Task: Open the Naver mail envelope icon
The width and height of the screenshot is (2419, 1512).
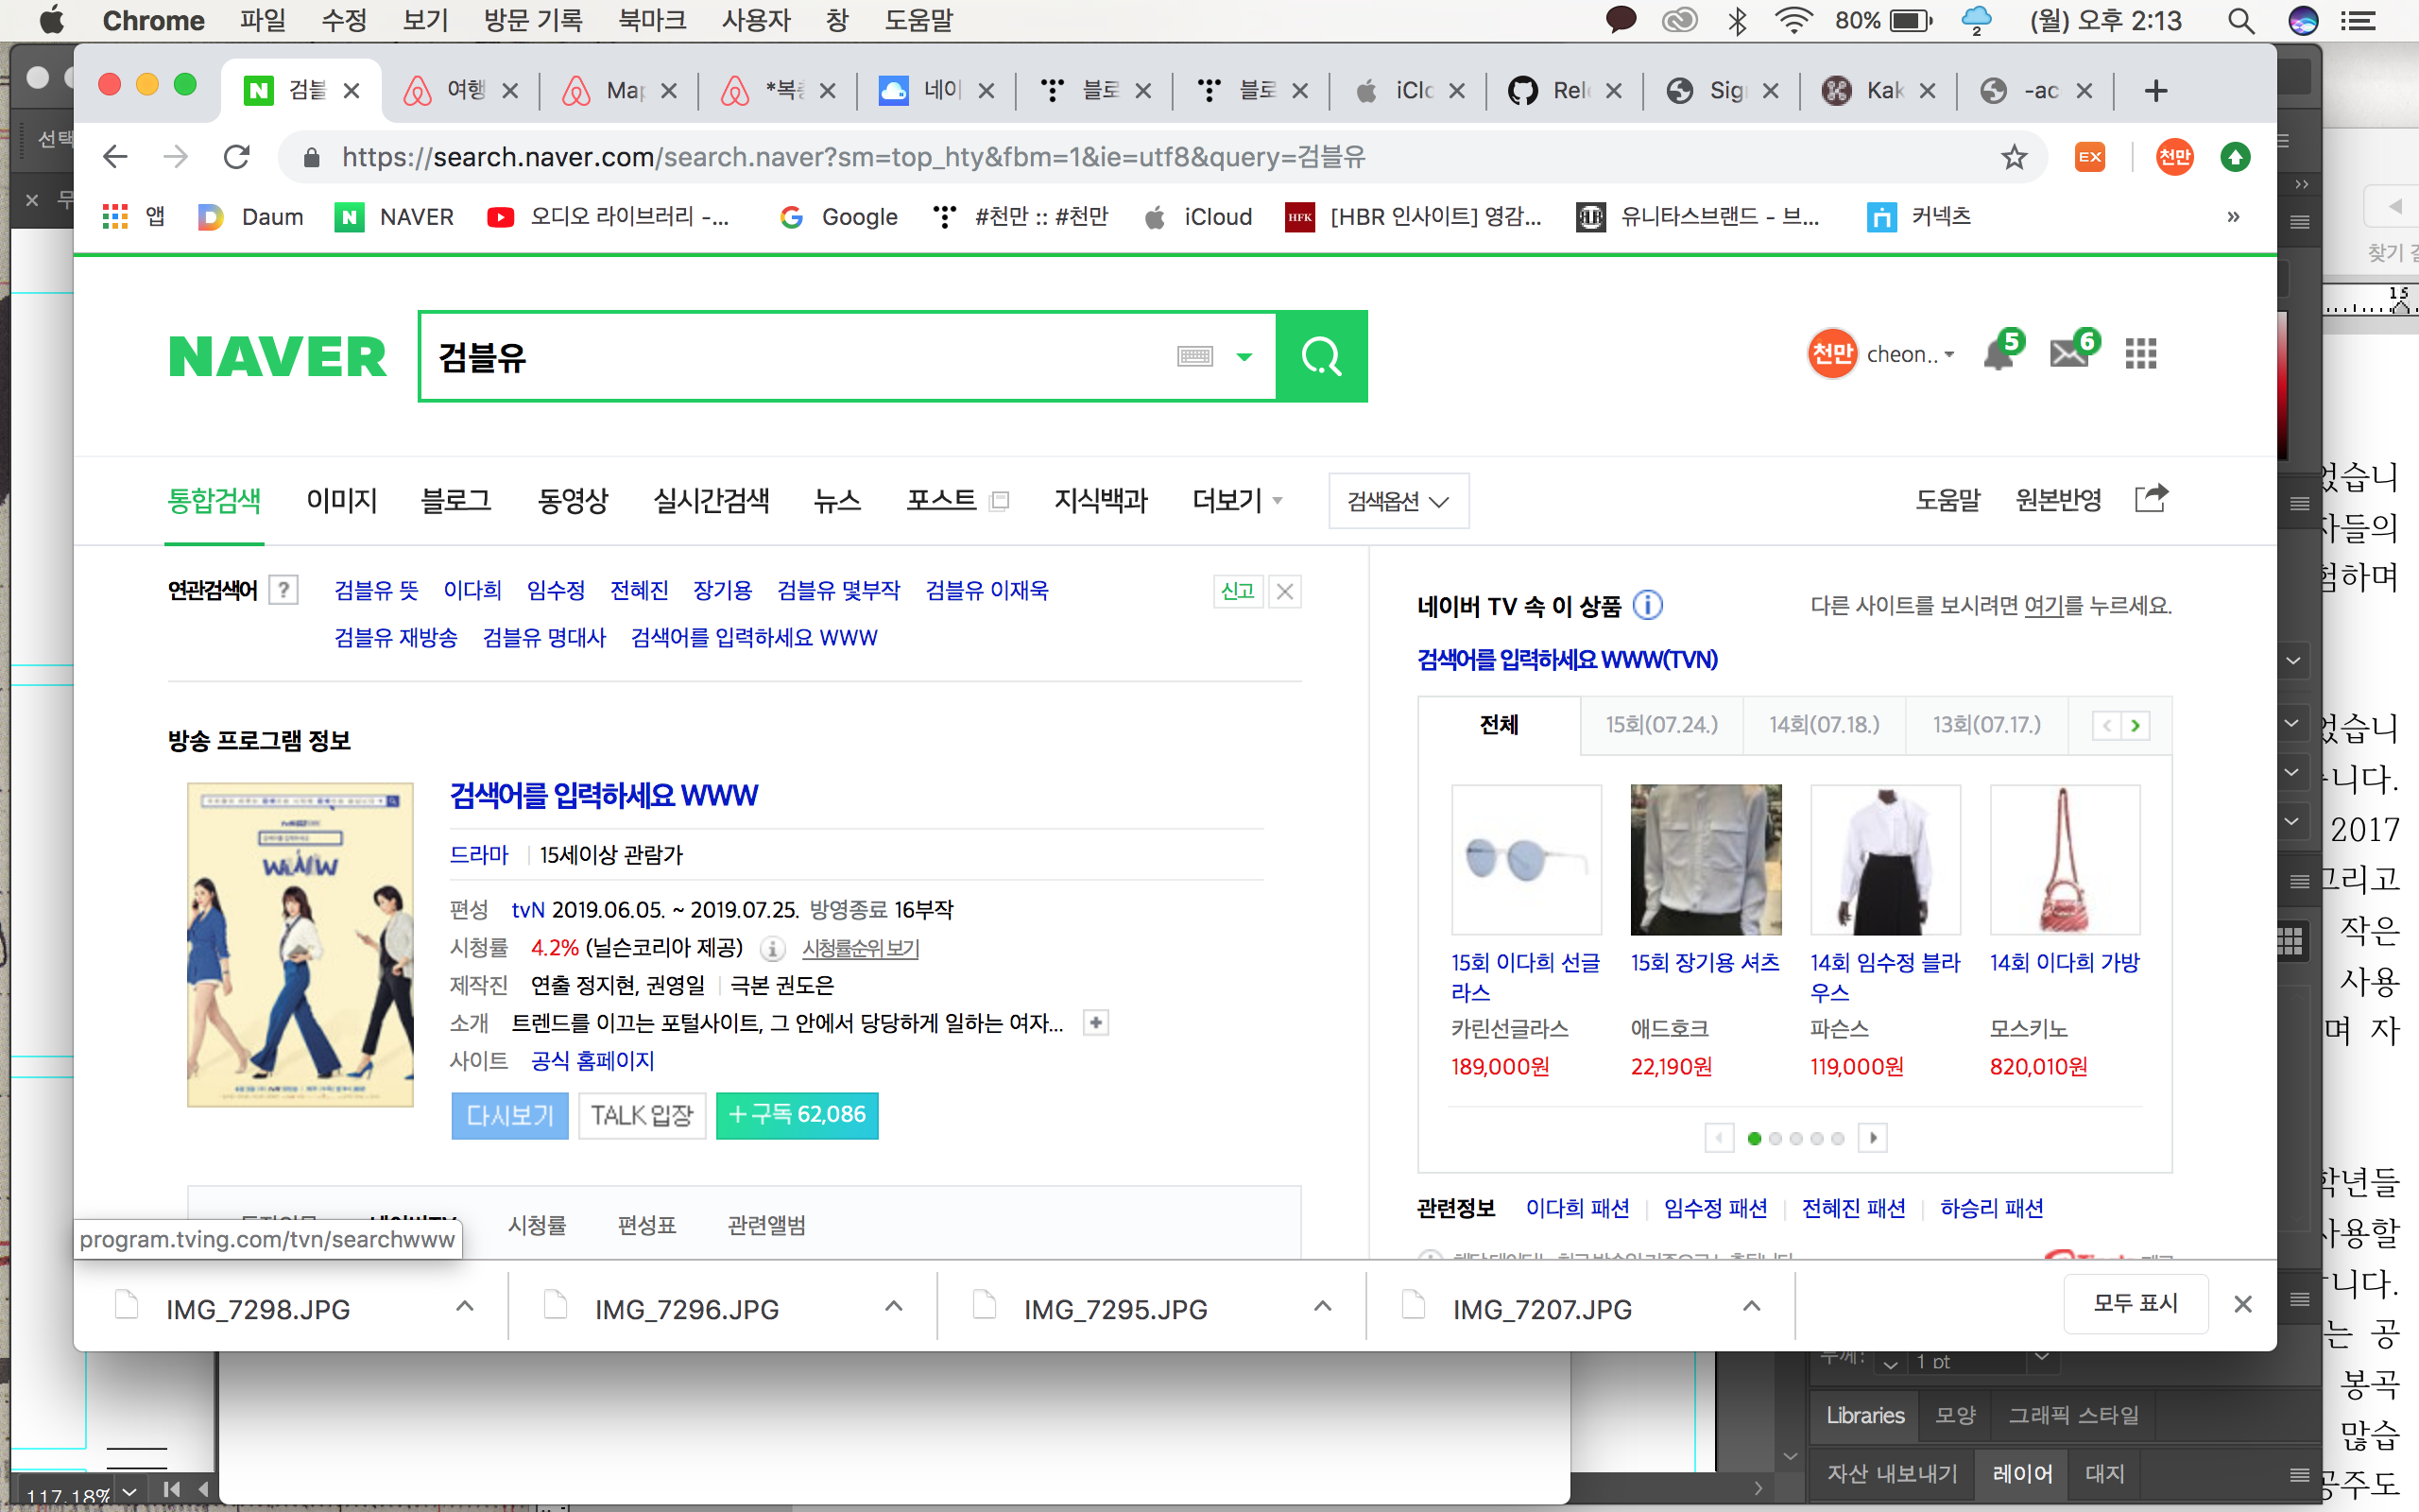Action: pyautogui.click(x=2071, y=352)
